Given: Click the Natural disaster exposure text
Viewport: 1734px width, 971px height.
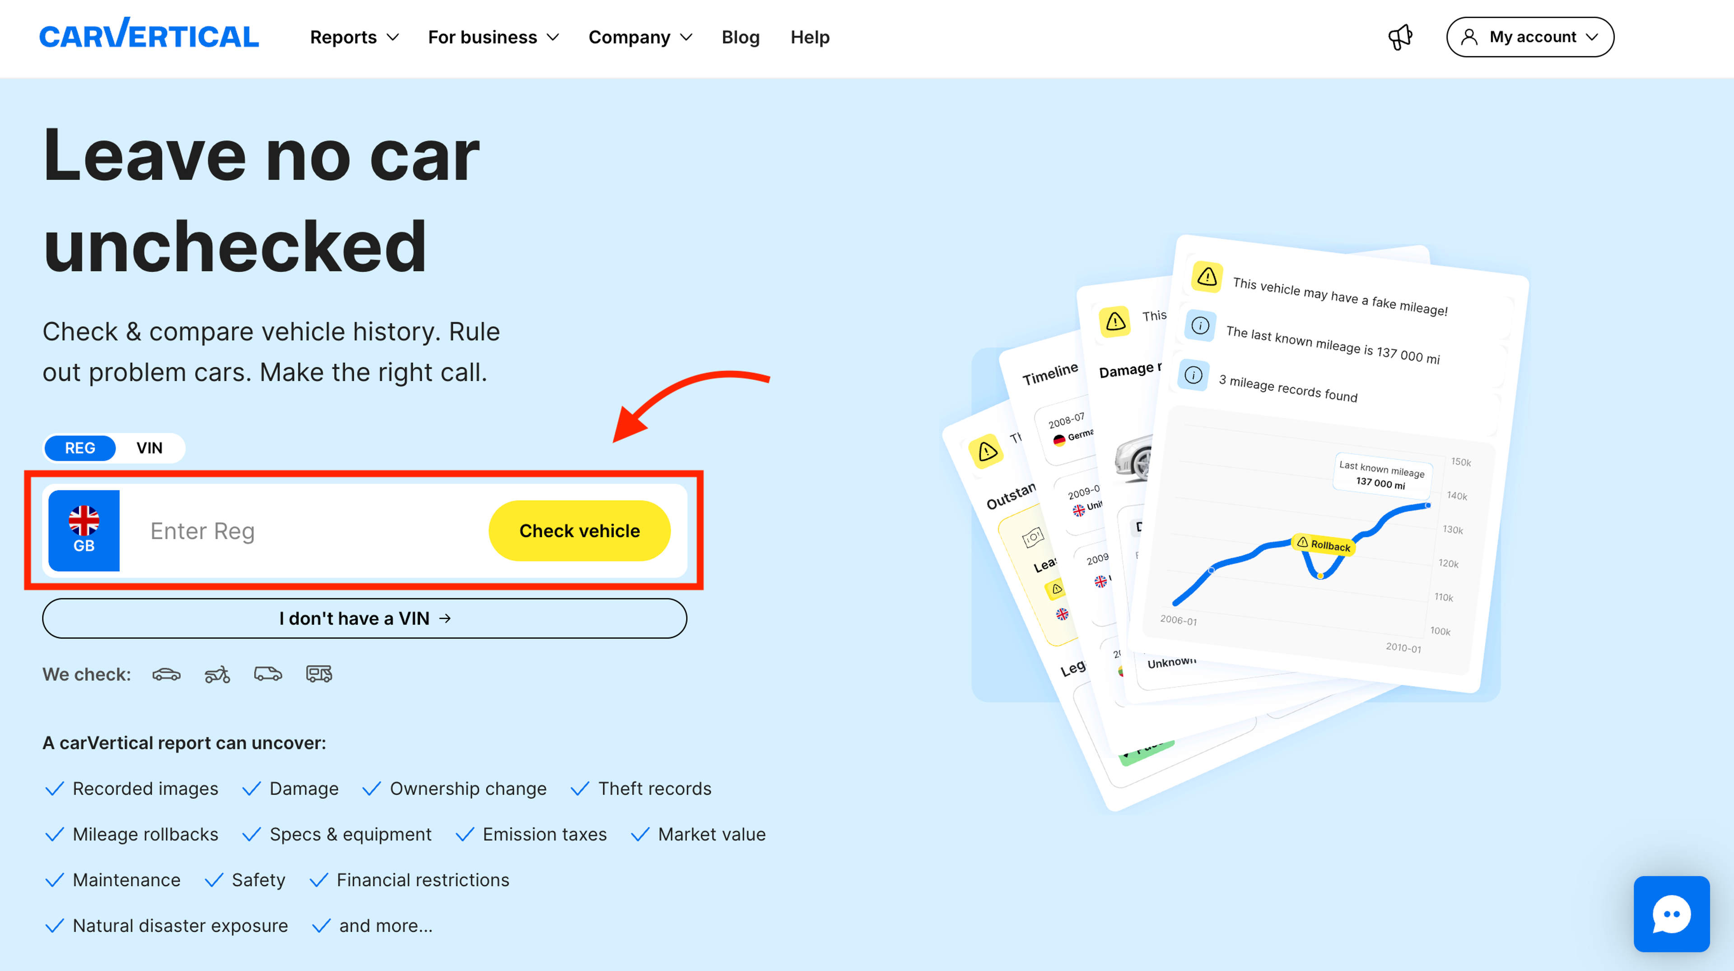Looking at the screenshot, I should pos(181,925).
